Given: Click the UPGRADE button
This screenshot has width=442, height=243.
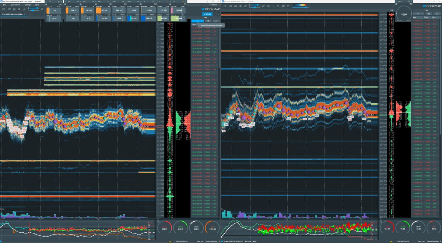Looking at the screenshot, I should 207,14.
